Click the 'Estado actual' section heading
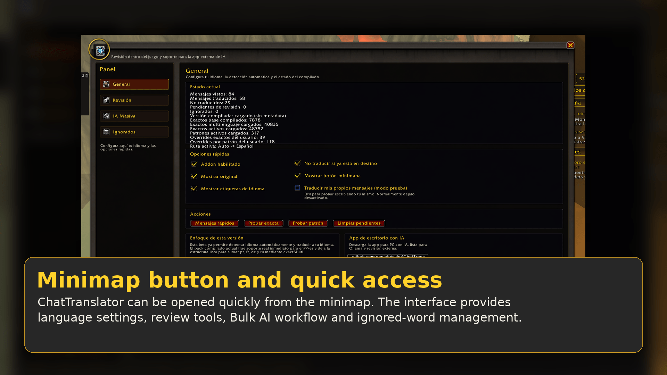 205,87
